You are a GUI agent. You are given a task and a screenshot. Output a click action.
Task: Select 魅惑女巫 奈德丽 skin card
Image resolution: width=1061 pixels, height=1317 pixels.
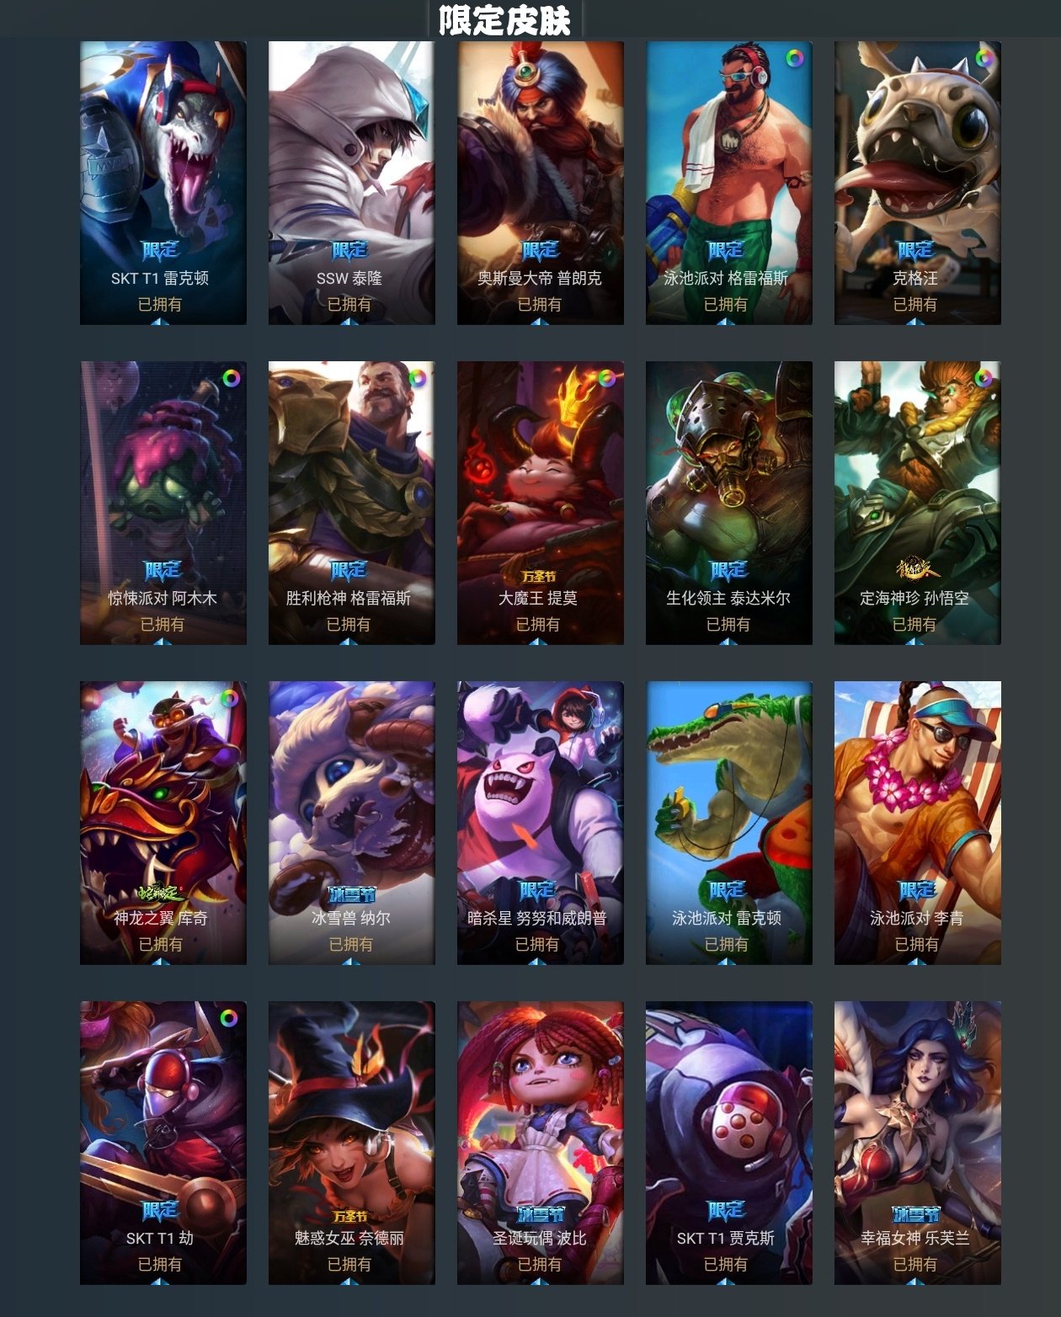pyautogui.click(x=351, y=1143)
